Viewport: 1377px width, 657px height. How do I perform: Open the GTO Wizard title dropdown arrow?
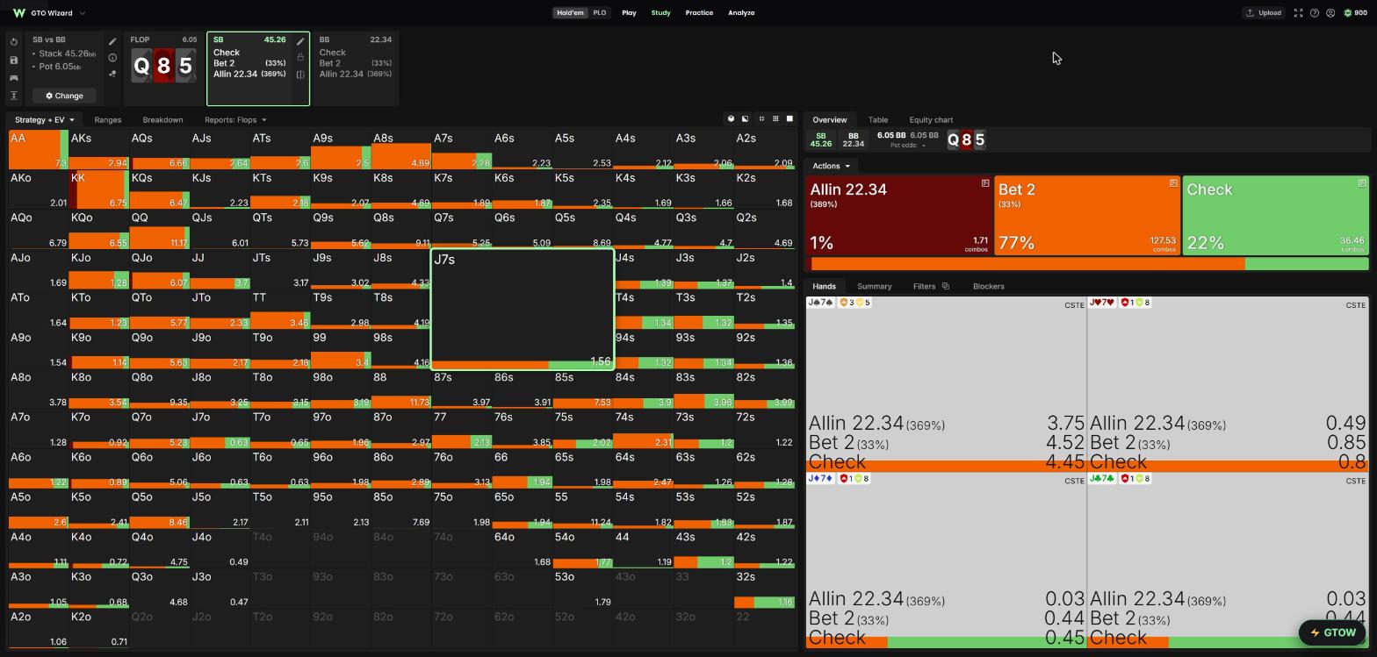pyautogui.click(x=83, y=13)
